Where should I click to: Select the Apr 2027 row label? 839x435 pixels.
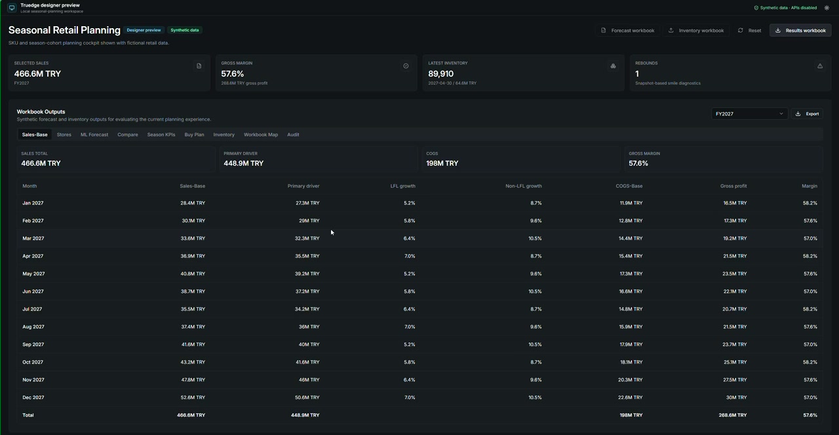coord(33,256)
